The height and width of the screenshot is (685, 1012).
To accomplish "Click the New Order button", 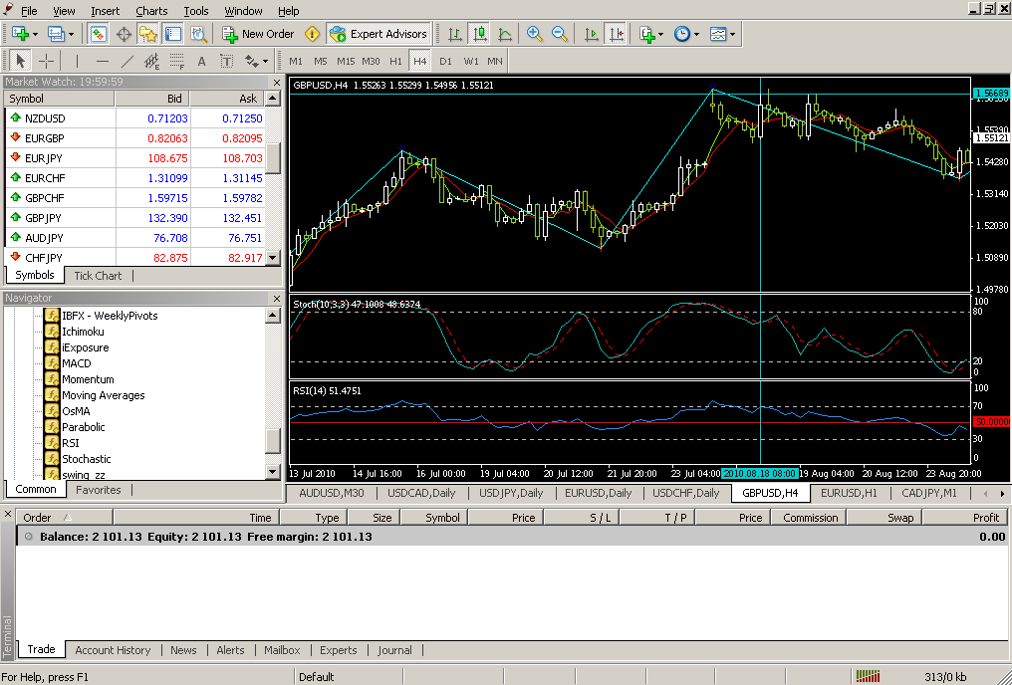I will [x=258, y=34].
